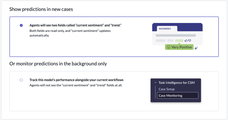The width and height of the screenshot is (228, 120).
Task: Click the thumbs up icon in preview
Action: pyautogui.click(x=186, y=41)
